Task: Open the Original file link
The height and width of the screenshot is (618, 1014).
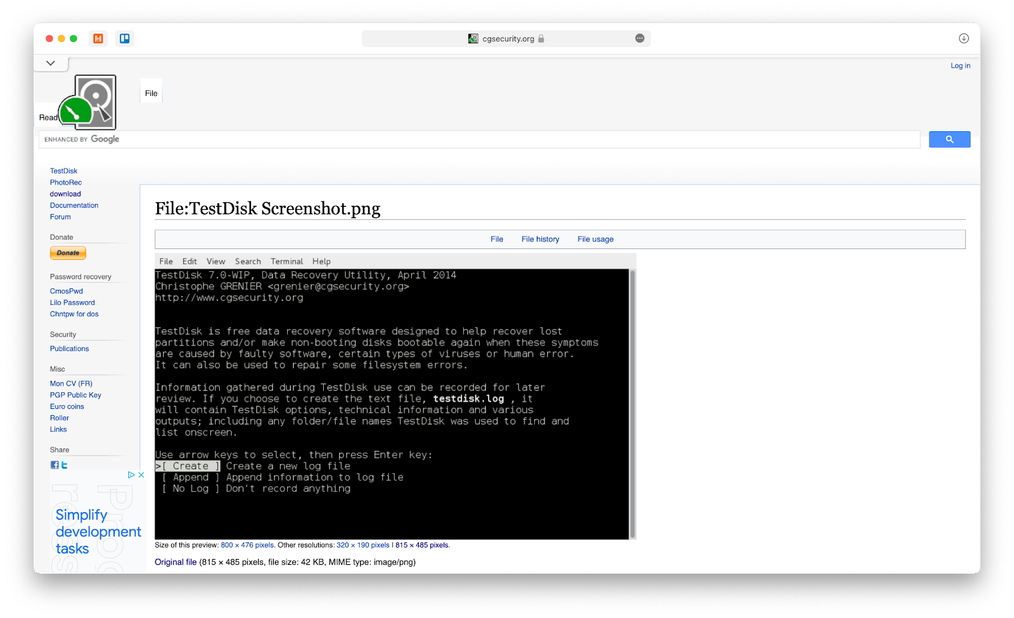Action: click(176, 562)
